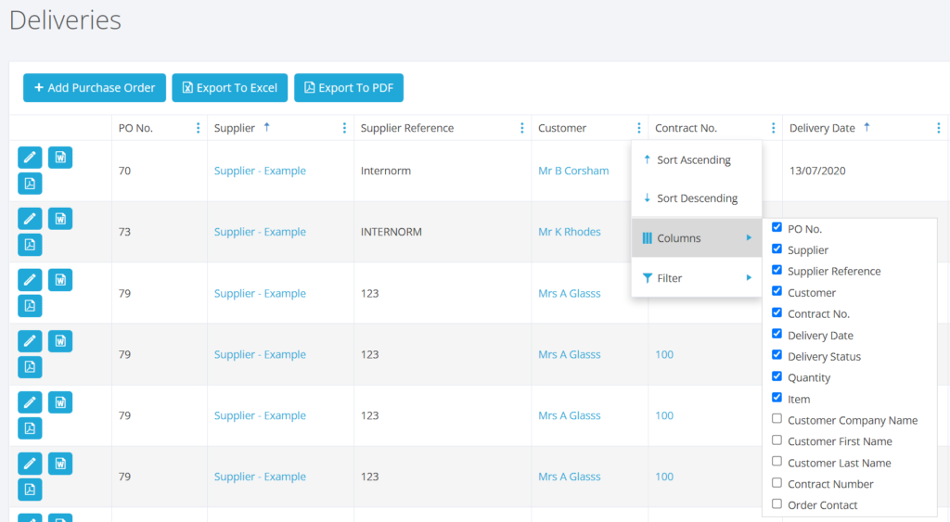Open the Word document icon for PO 73

coord(60,219)
